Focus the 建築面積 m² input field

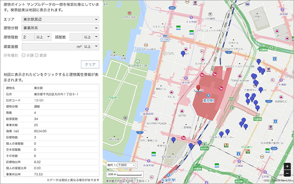tap(52, 46)
